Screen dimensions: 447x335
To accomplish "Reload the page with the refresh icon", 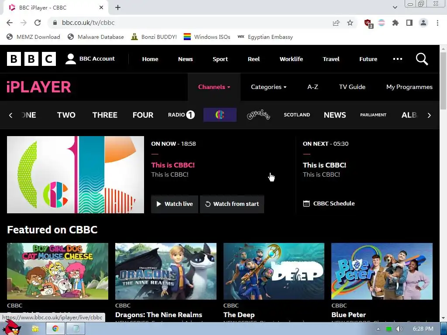I will pos(38,23).
